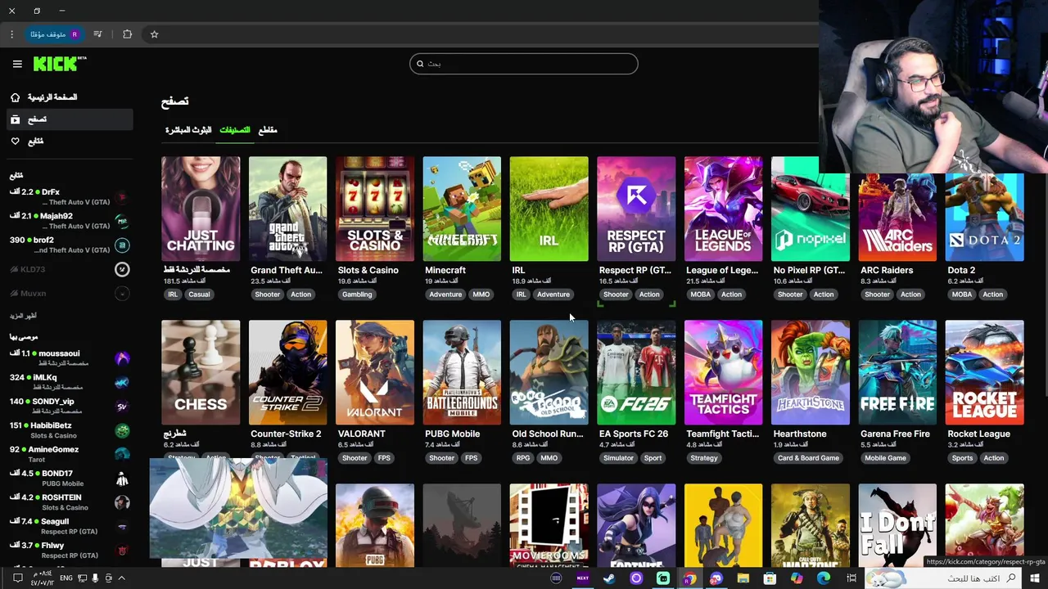Screen dimensions: 1048x589
Task: Open the Garena Free Fire category cover
Action: 897,372
